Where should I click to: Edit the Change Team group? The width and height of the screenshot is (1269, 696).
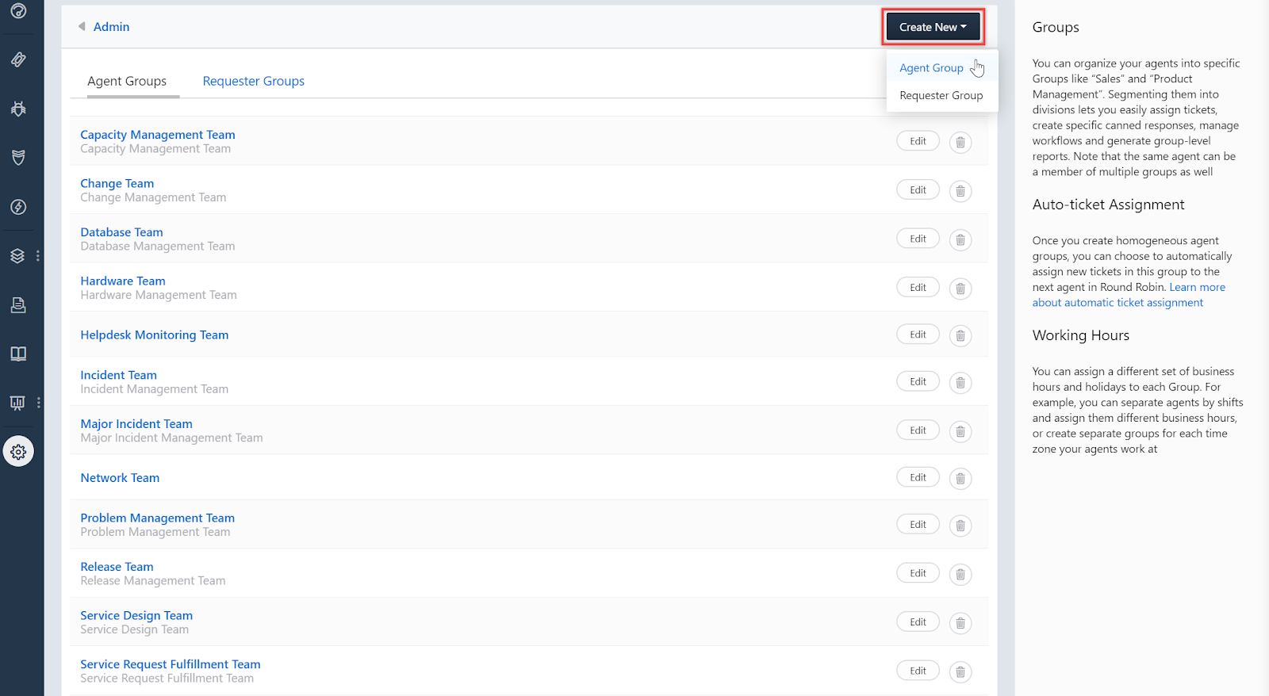pyautogui.click(x=918, y=190)
